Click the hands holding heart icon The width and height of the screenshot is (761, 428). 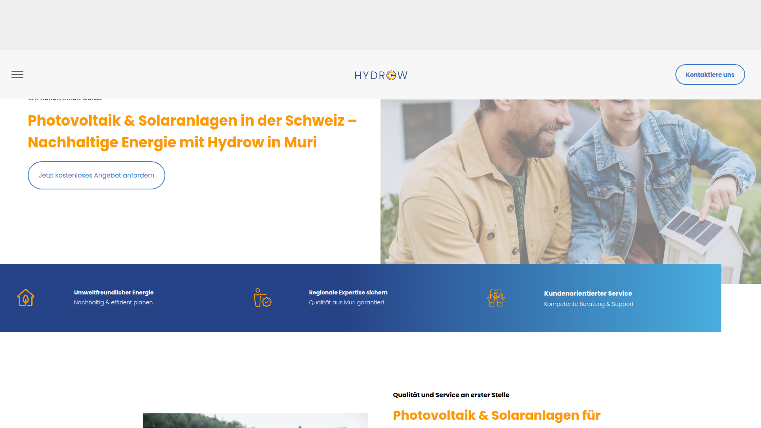[495, 298]
